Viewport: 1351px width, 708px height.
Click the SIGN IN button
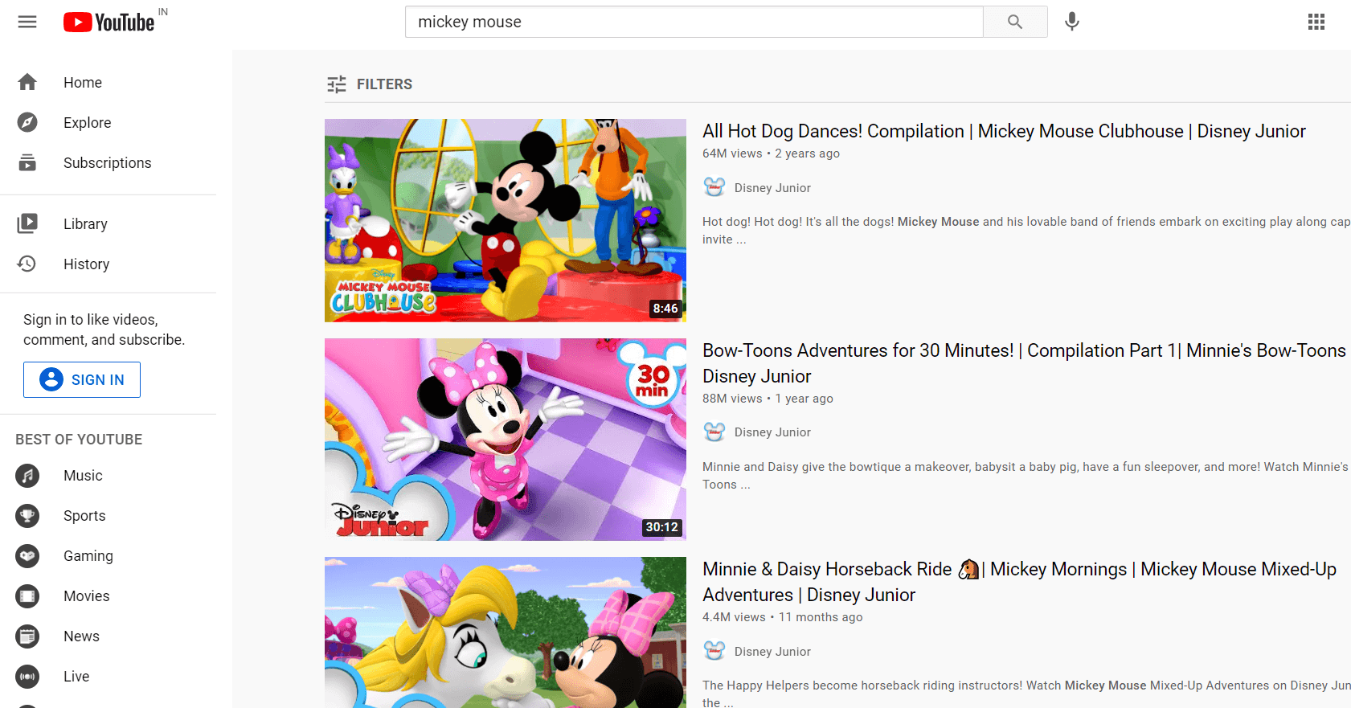tap(82, 379)
